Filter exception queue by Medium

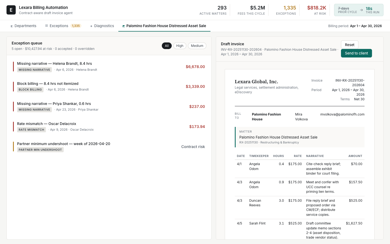tap(197, 46)
